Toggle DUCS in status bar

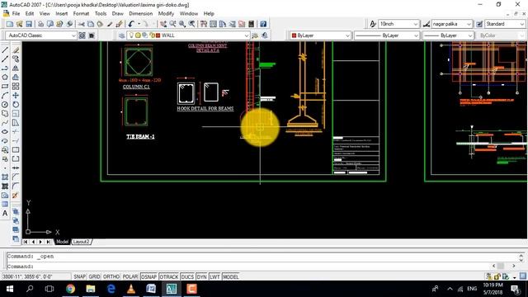(187, 277)
